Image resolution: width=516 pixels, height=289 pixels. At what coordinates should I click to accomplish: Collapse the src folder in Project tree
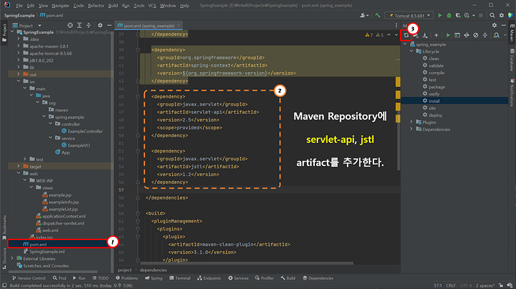pyautogui.click(x=19, y=81)
